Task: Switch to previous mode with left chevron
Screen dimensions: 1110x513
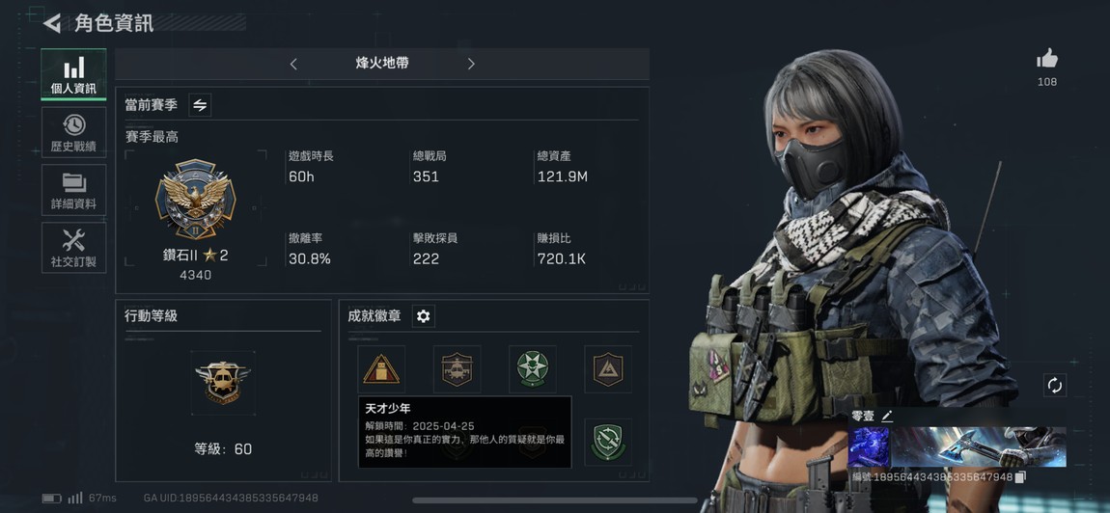Action: click(x=293, y=64)
